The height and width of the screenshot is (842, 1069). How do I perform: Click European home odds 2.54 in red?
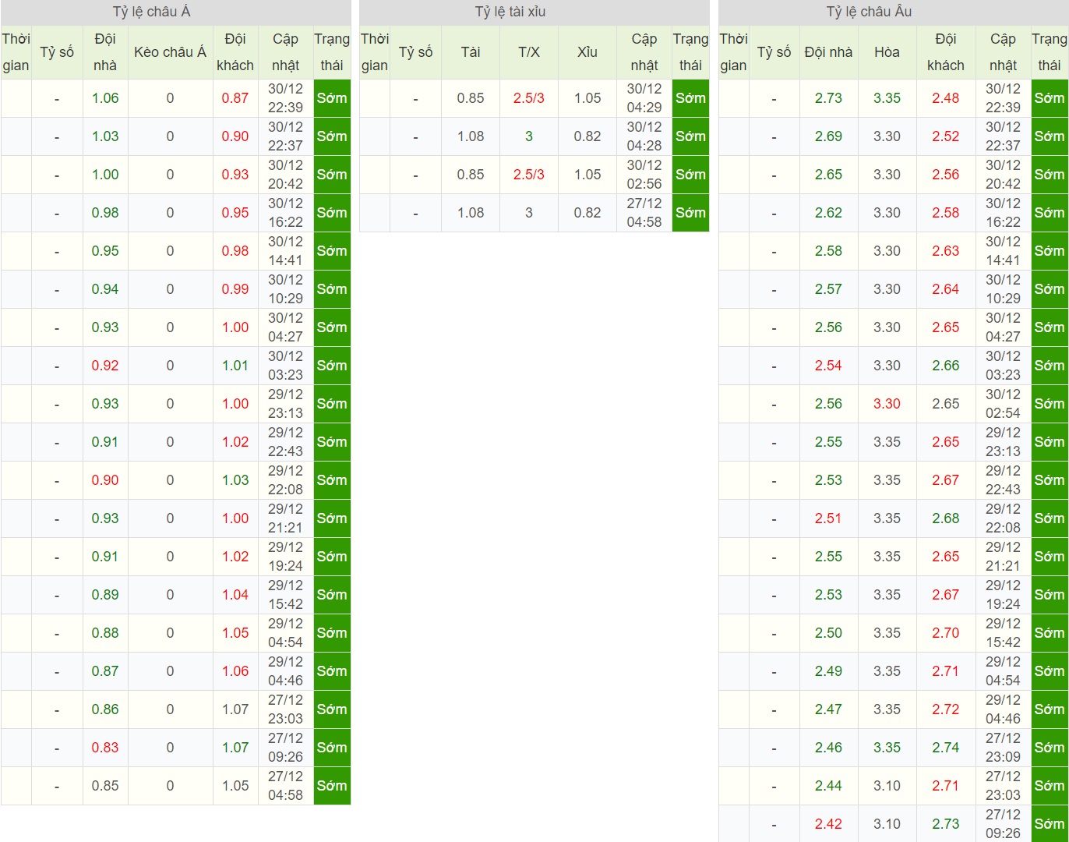click(828, 366)
